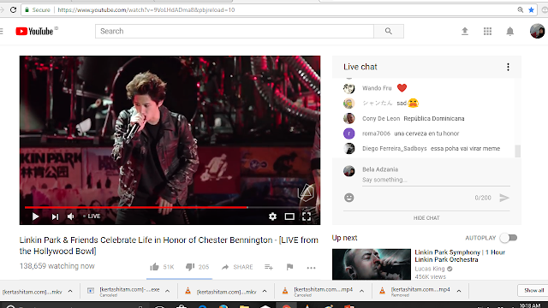Click the 'Live chat' heading
The height and width of the screenshot is (308, 548).
point(360,67)
